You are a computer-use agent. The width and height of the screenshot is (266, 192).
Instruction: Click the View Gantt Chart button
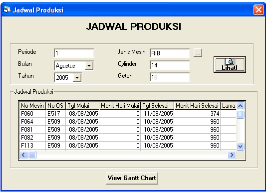[x=132, y=178]
